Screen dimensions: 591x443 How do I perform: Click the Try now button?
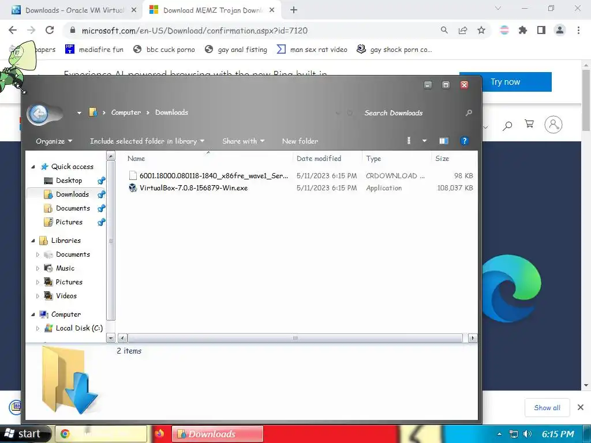[505, 82]
